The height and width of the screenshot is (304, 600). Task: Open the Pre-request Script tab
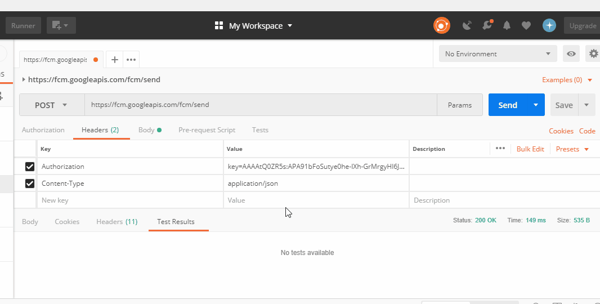(x=207, y=130)
